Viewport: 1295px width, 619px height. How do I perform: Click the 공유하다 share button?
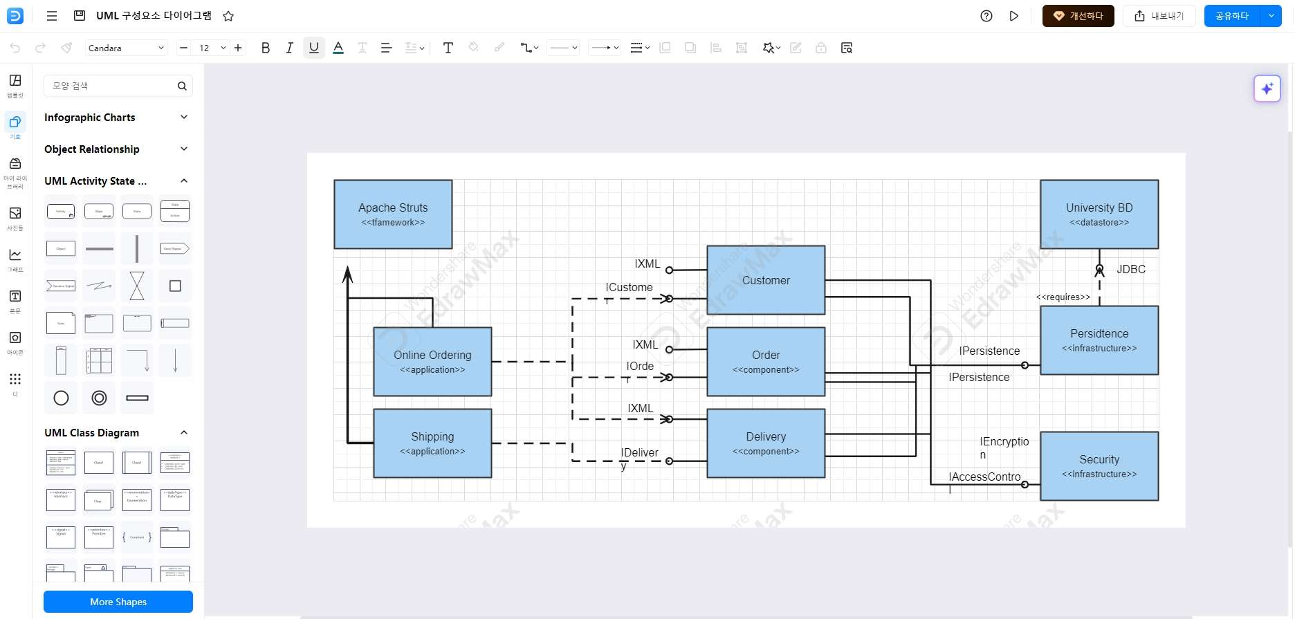1232,16
